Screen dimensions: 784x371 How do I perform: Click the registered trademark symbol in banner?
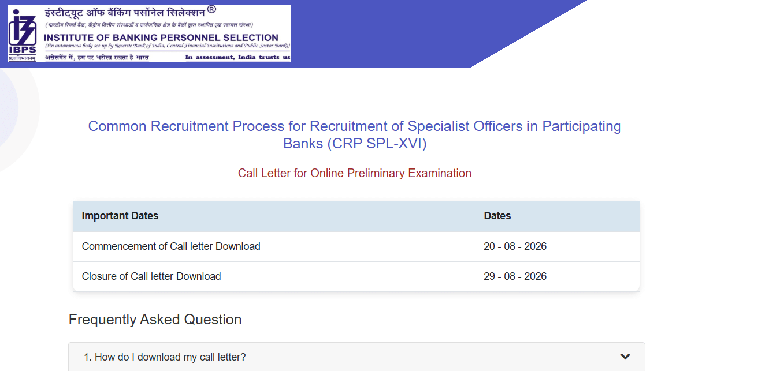tap(211, 10)
